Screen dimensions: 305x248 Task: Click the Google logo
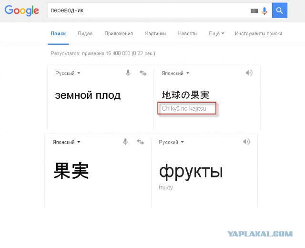pos(21,10)
